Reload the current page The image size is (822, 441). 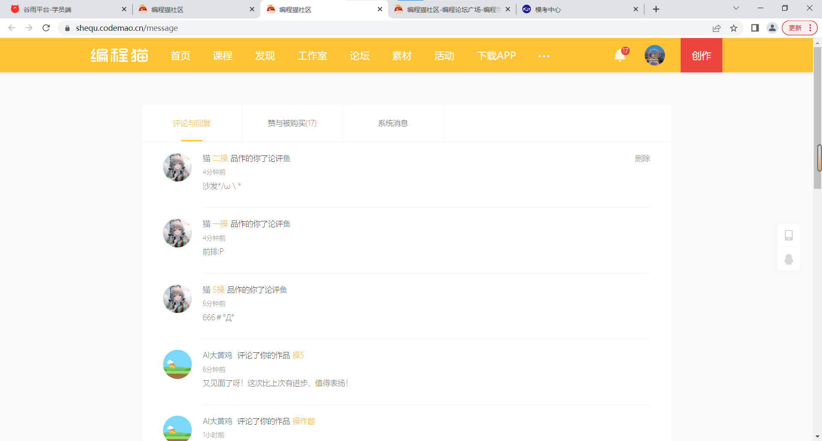[46, 28]
